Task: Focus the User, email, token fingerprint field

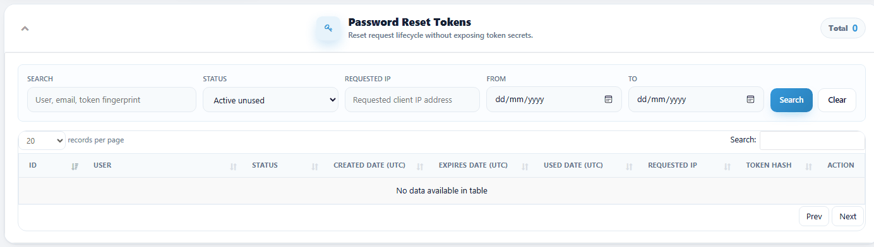Action: pyautogui.click(x=112, y=100)
